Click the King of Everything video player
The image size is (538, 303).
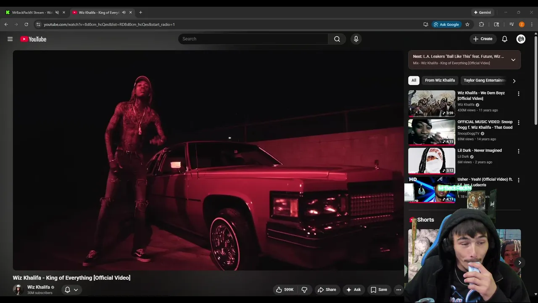[208, 160]
